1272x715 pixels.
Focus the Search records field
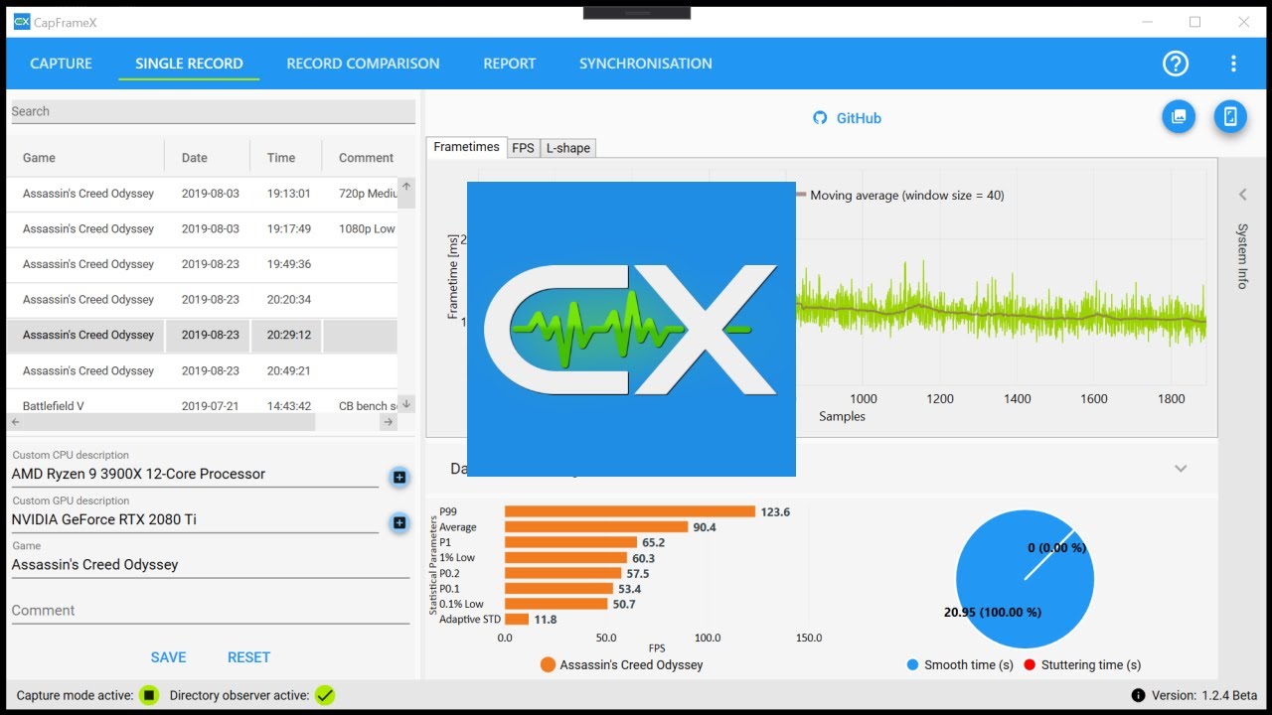tap(212, 111)
